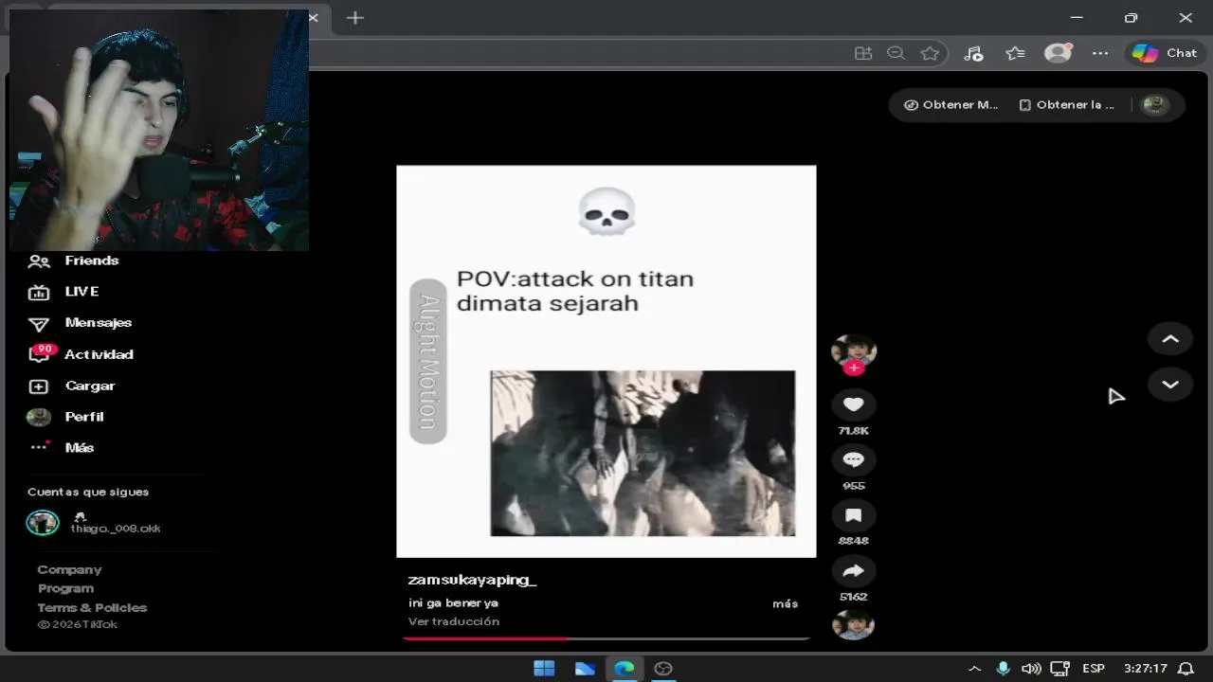
Task: Open the Favorites list icon
Action: tap(1016, 53)
